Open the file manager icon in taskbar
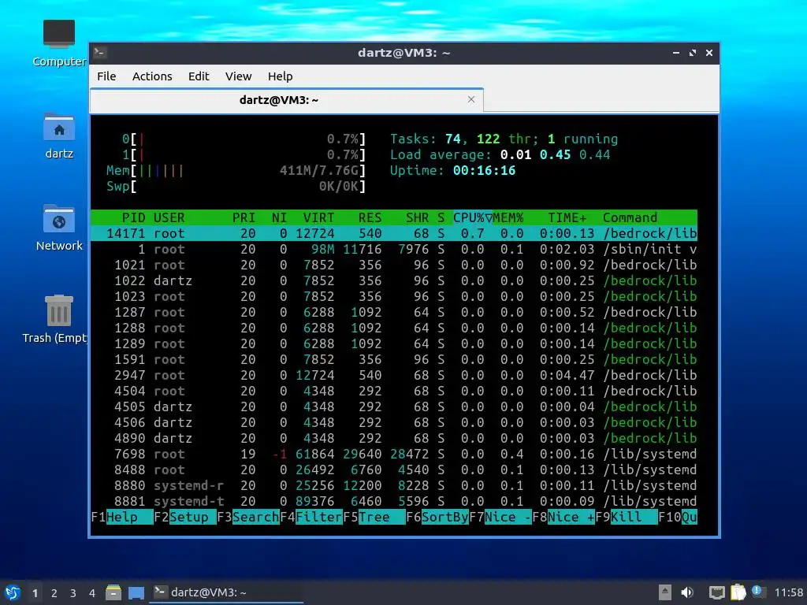 pos(113,592)
